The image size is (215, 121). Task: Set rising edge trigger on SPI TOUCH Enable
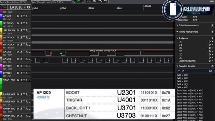[21, 45]
